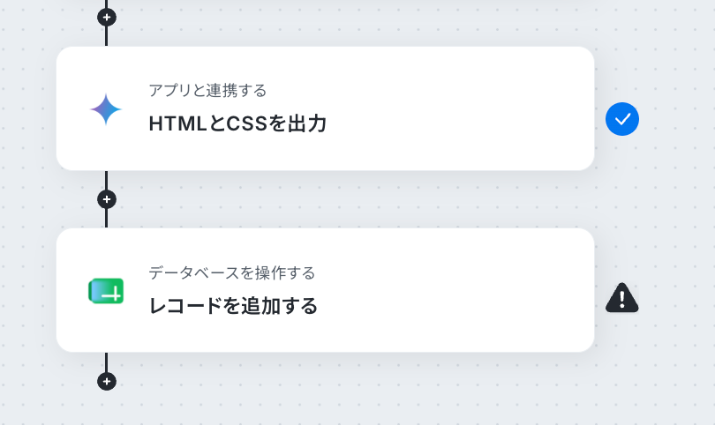Insert a step between the two cards
This screenshot has height=425, width=715.
click(x=107, y=199)
